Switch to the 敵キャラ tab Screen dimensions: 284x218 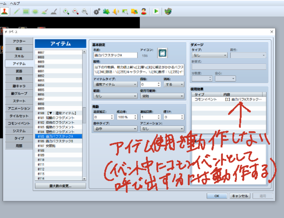19,86
